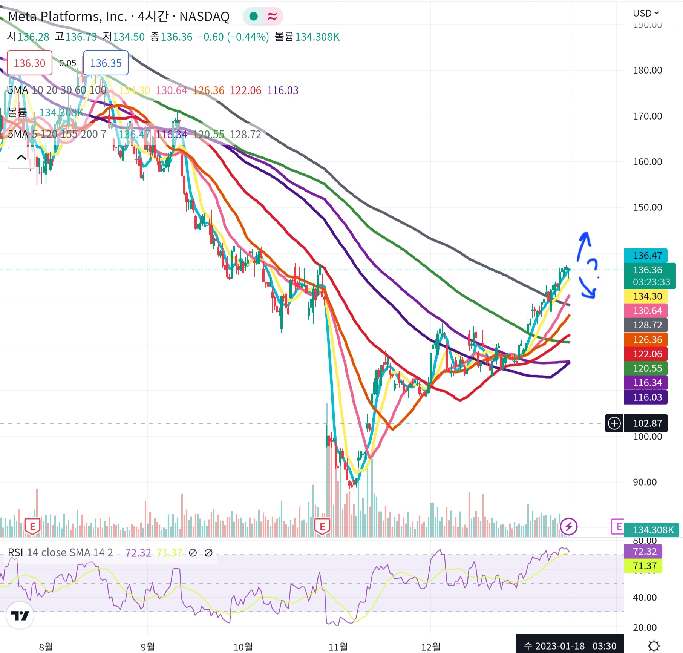Click the current price 136.36 countdown label

(650, 276)
